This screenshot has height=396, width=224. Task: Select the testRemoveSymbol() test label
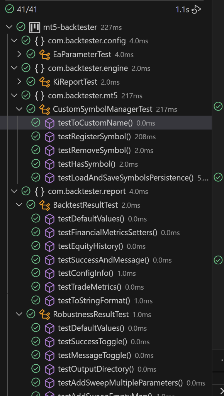coord(94,150)
